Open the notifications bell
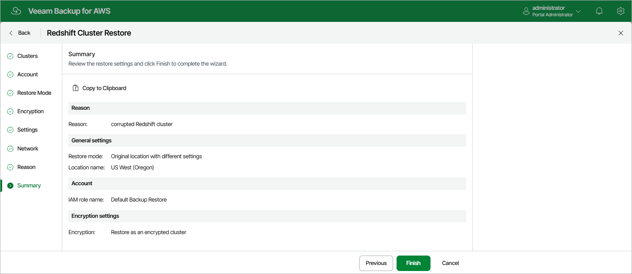The image size is (632, 274). point(599,11)
